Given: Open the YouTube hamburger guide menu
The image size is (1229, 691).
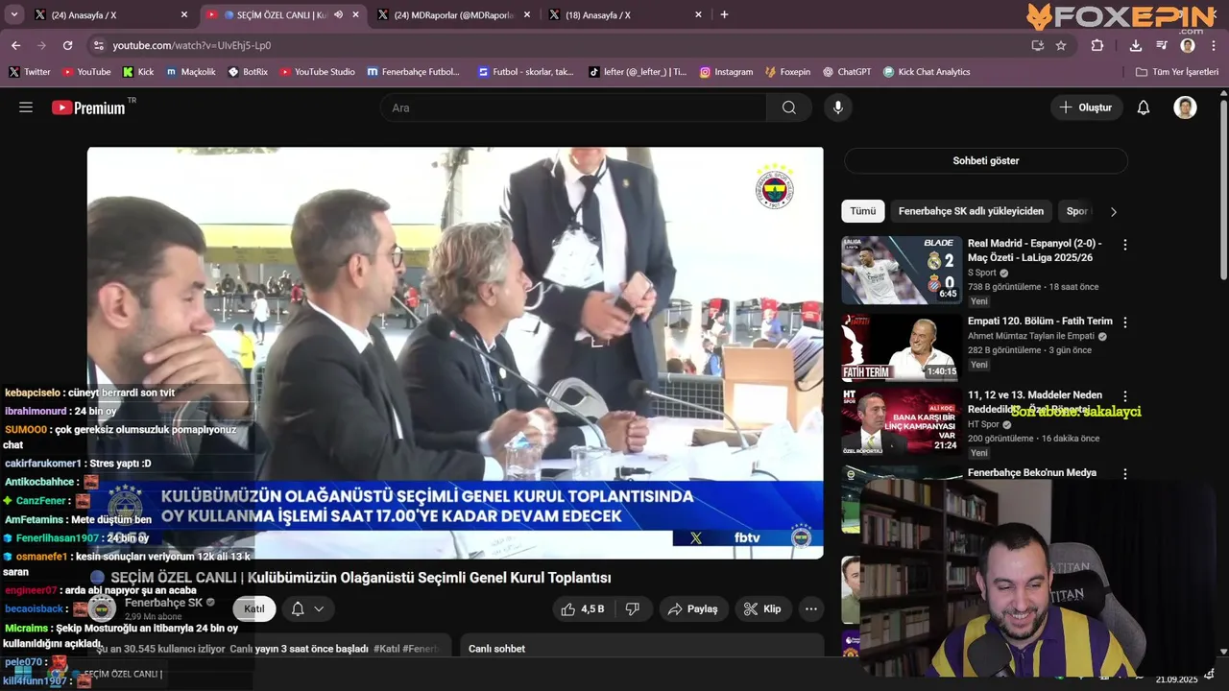Looking at the screenshot, I should tap(26, 107).
